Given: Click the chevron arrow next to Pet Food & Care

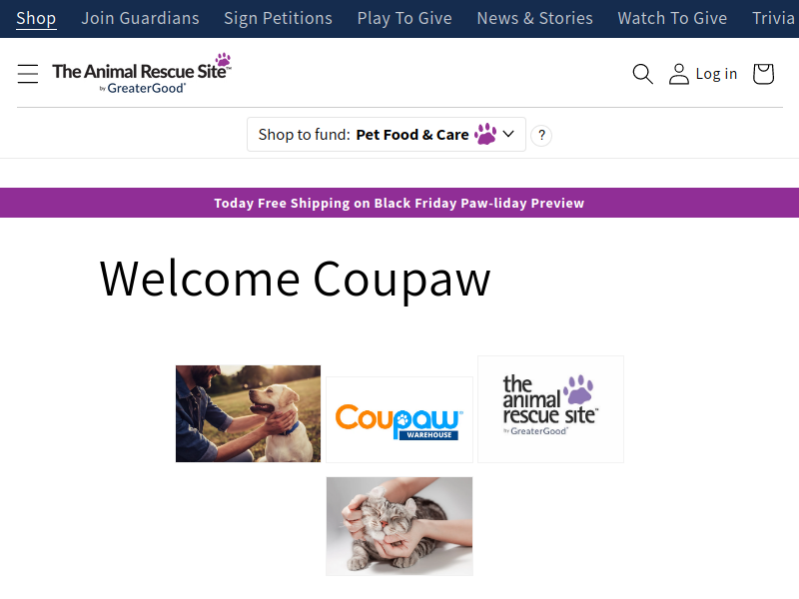Looking at the screenshot, I should (x=508, y=134).
